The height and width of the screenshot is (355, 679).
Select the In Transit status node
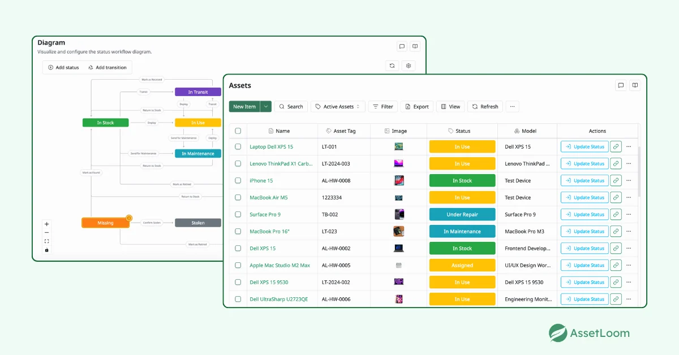coord(198,92)
